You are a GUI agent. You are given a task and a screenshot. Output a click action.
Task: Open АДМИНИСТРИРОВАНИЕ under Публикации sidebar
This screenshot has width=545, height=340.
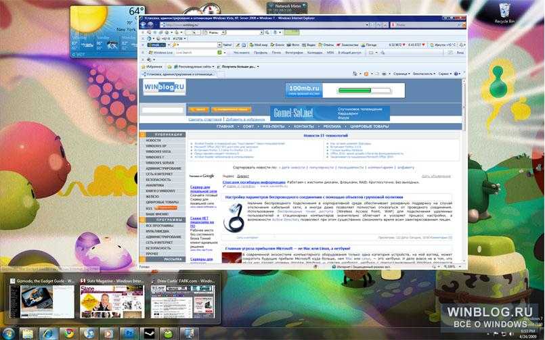tap(163, 168)
